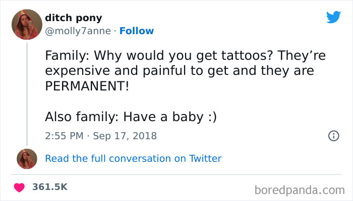Click the word "Twitter" in the conversation link
The height and width of the screenshot is (201, 353).
pos(205,158)
